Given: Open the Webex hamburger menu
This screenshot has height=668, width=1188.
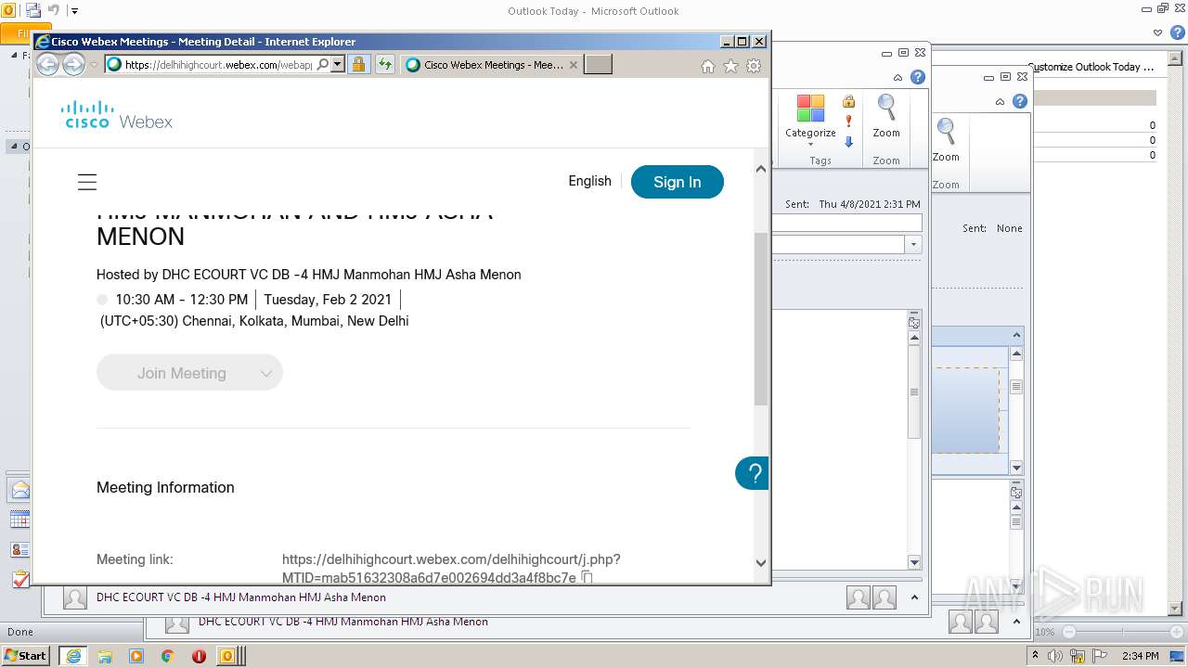Looking at the screenshot, I should coord(87,182).
